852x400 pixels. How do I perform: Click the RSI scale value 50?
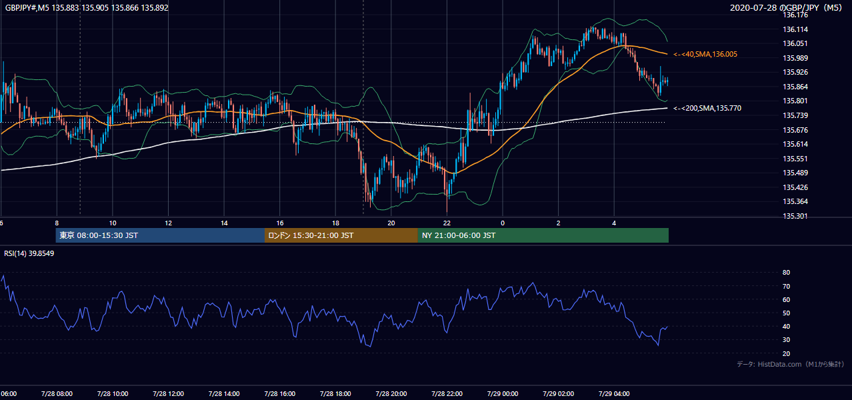(x=786, y=313)
